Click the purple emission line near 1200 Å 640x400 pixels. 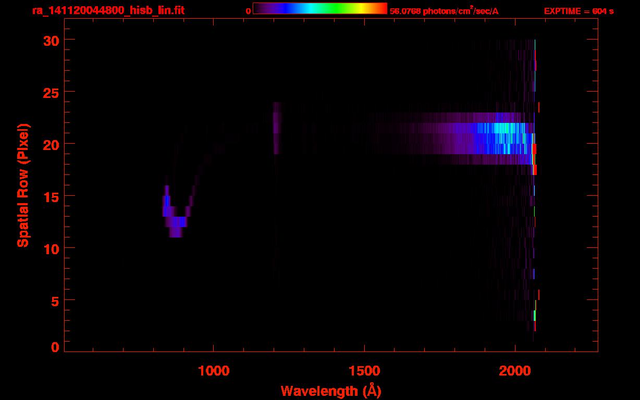276,128
